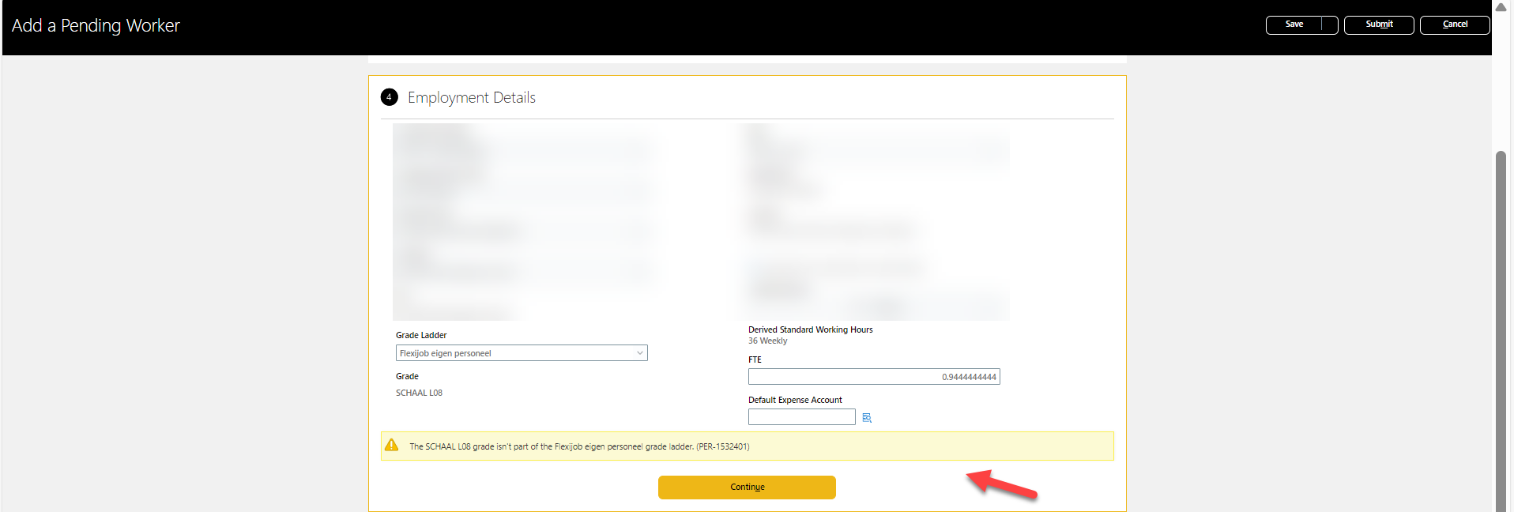Click the vertical scrollbar thumb
Image resolution: width=1514 pixels, height=512 pixels.
[x=1501, y=331]
